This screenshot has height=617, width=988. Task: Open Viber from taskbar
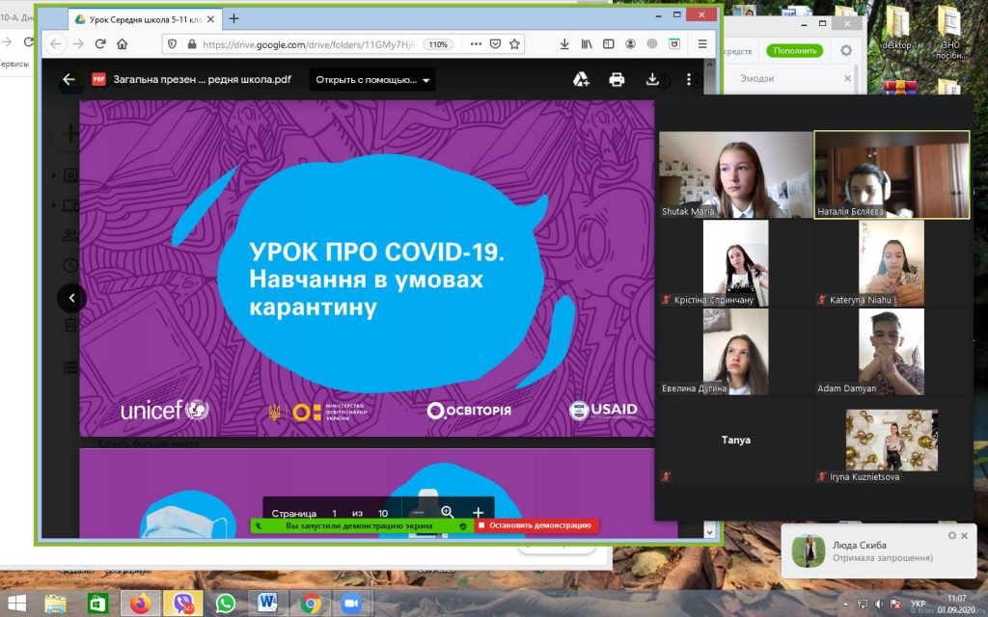coord(182,604)
